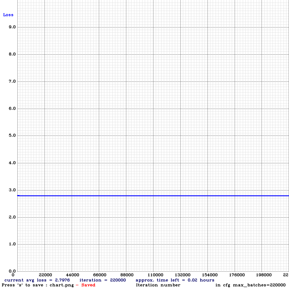
Task: Click the 132000 iteration axis label
Action: 183,275
